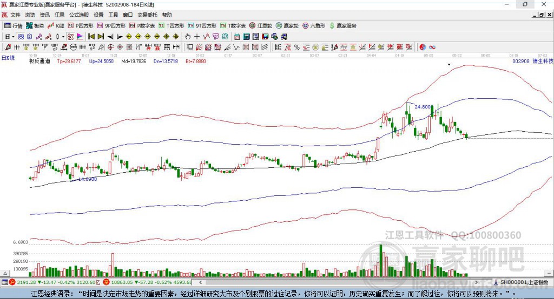Open the P数字表 tool
Viewport: 554px width, 299px height.
click(142, 26)
